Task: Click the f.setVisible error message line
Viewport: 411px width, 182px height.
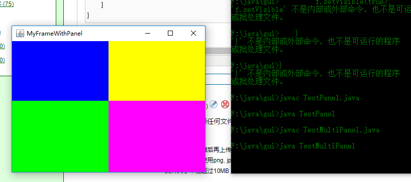Action: (x=321, y=10)
